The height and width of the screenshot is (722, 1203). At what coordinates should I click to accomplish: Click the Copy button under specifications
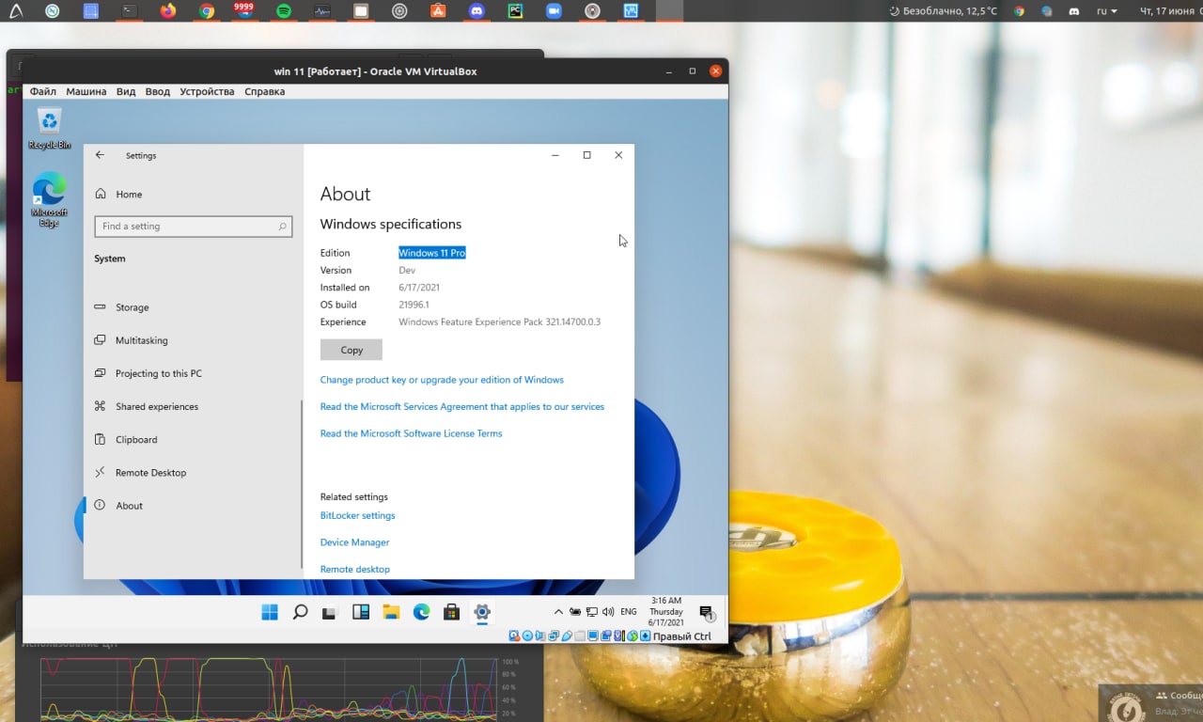352,350
